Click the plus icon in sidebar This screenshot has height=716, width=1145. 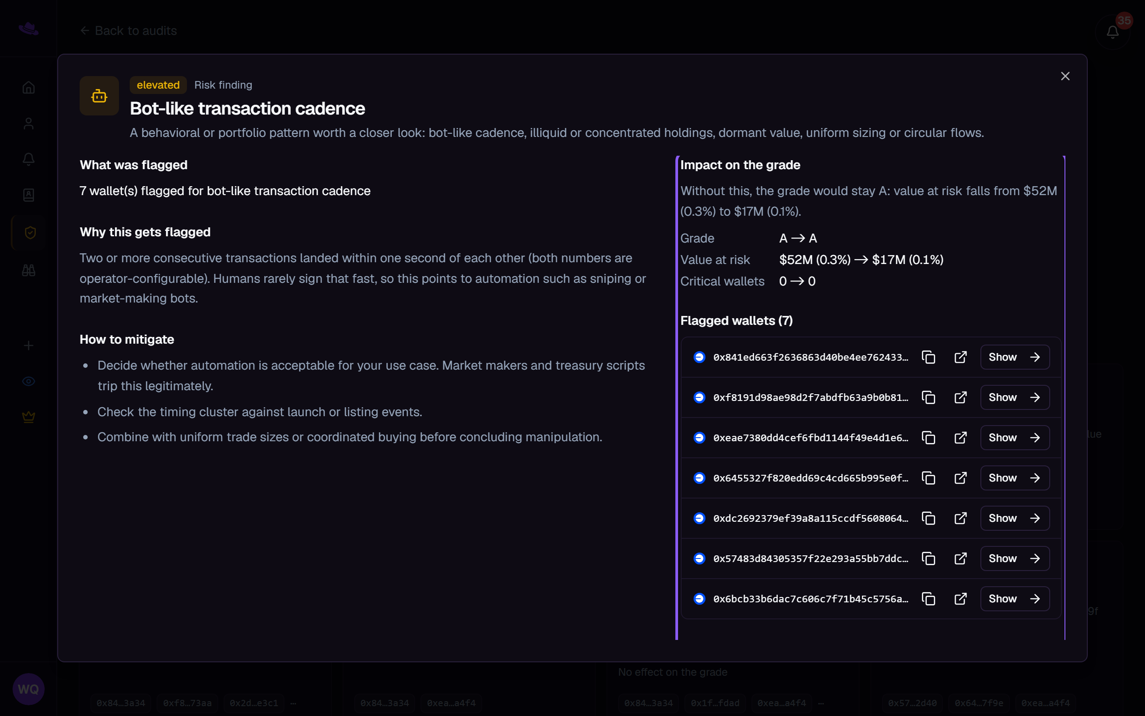28,345
